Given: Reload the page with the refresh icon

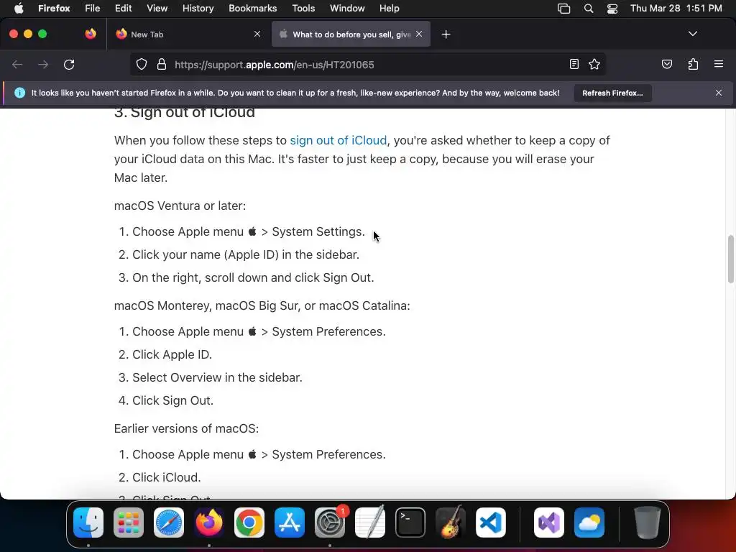Looking at the screenshot, I should coord(69,64).
